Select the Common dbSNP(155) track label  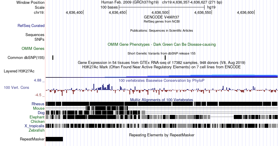(26, 57)
